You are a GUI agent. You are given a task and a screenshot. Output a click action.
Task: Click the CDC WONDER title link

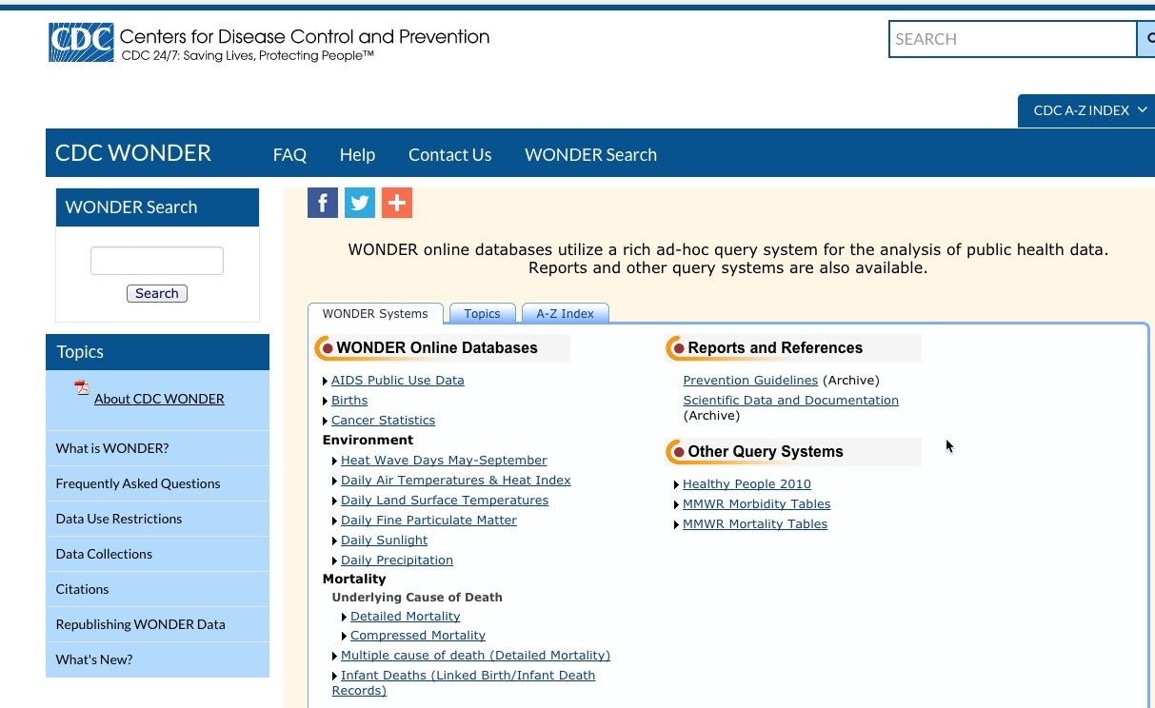click(x=133, y=153)
